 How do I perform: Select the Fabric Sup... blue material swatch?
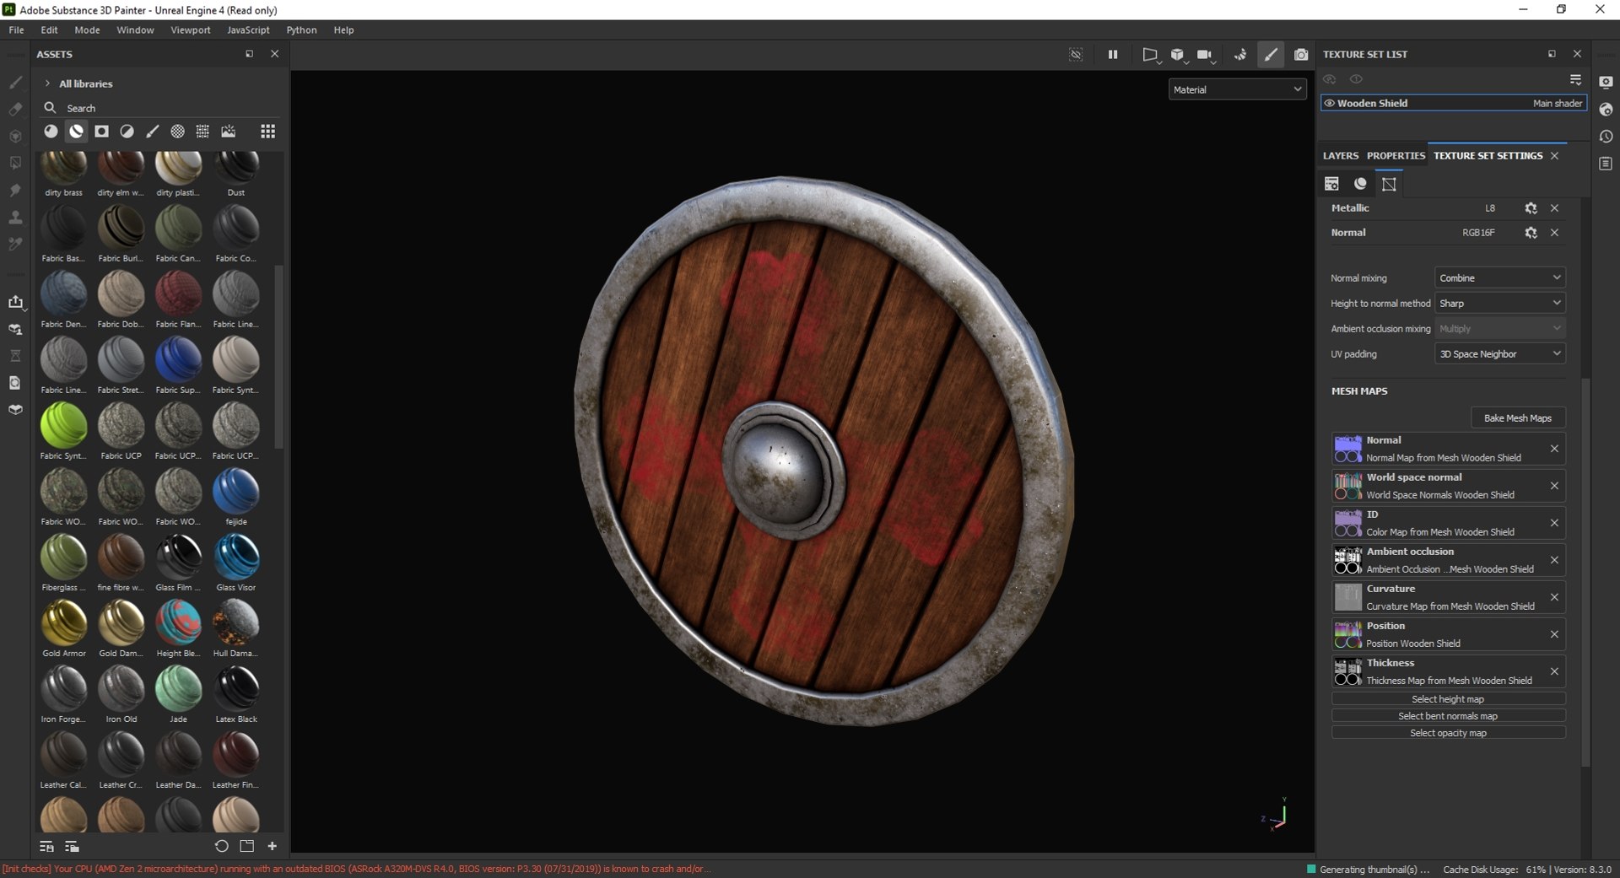[178, 359]
